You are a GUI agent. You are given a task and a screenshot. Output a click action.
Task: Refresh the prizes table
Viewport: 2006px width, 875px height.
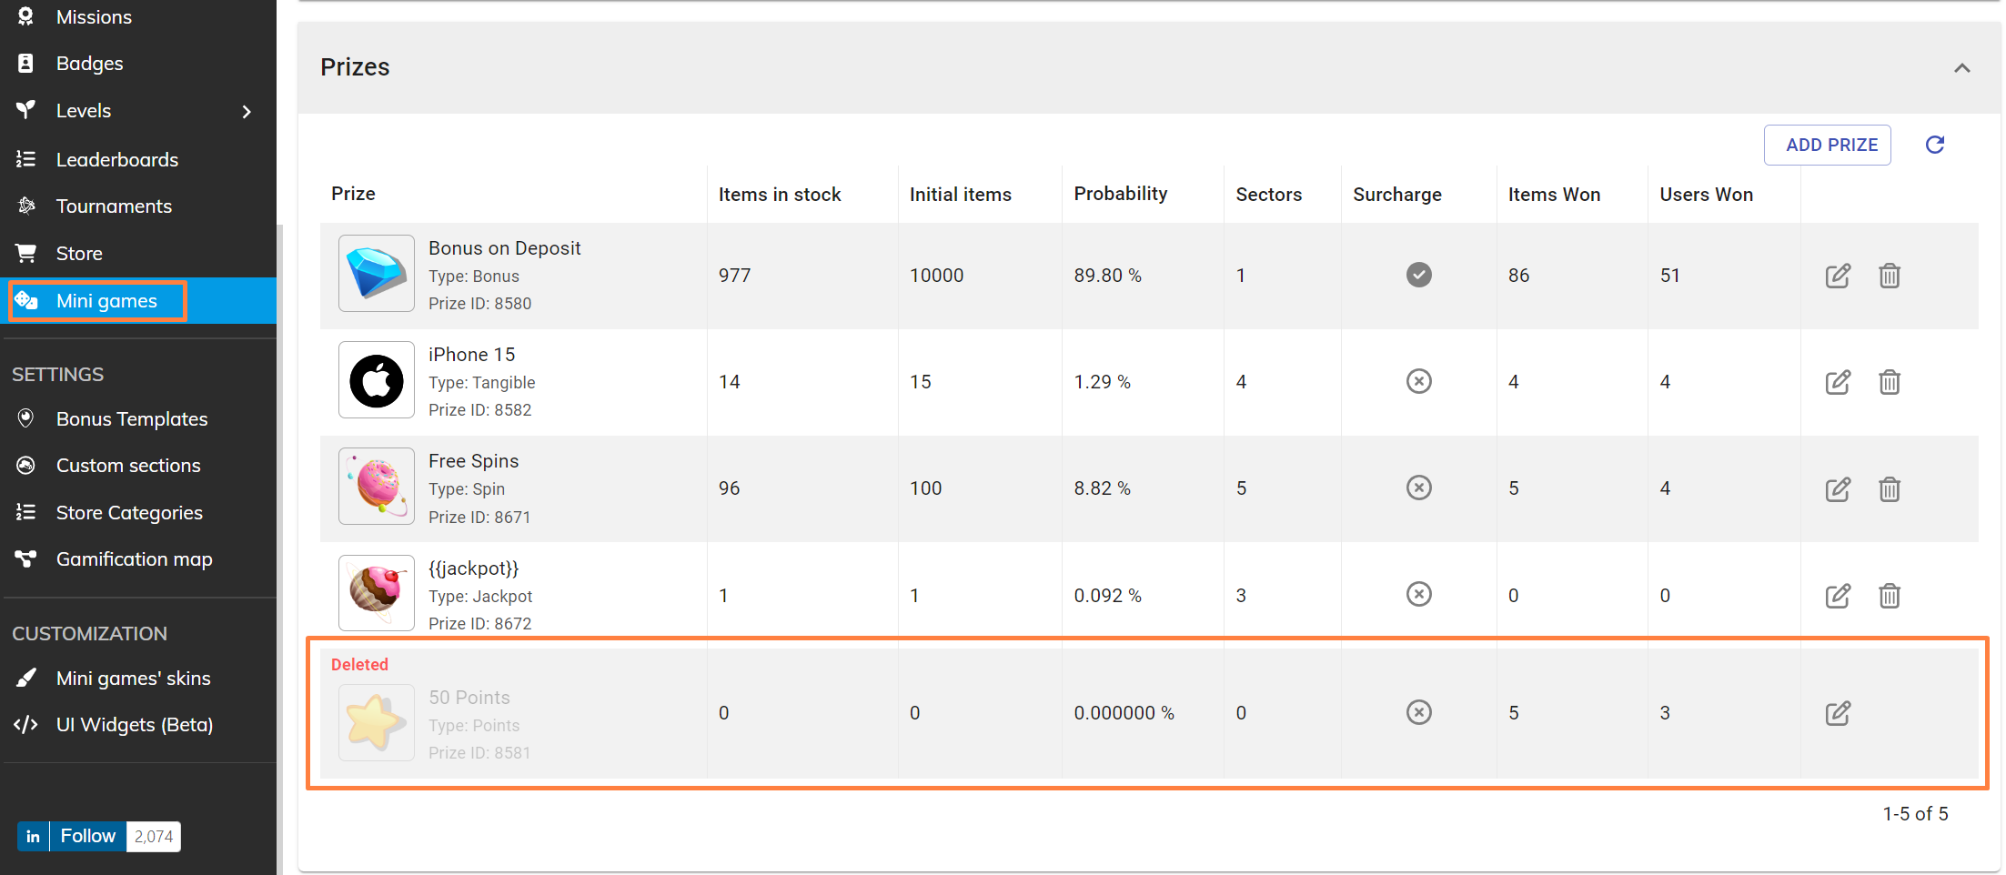pyautogui.click(x=1934, y=145)
